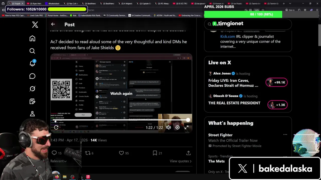Open 73 Community Service bookmark
This screenshot has width=321, height=180.
point(115,15)
